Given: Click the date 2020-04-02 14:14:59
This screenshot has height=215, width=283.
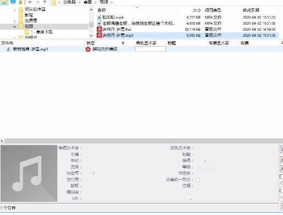Looking at the screenshot, I should (259, 29).
